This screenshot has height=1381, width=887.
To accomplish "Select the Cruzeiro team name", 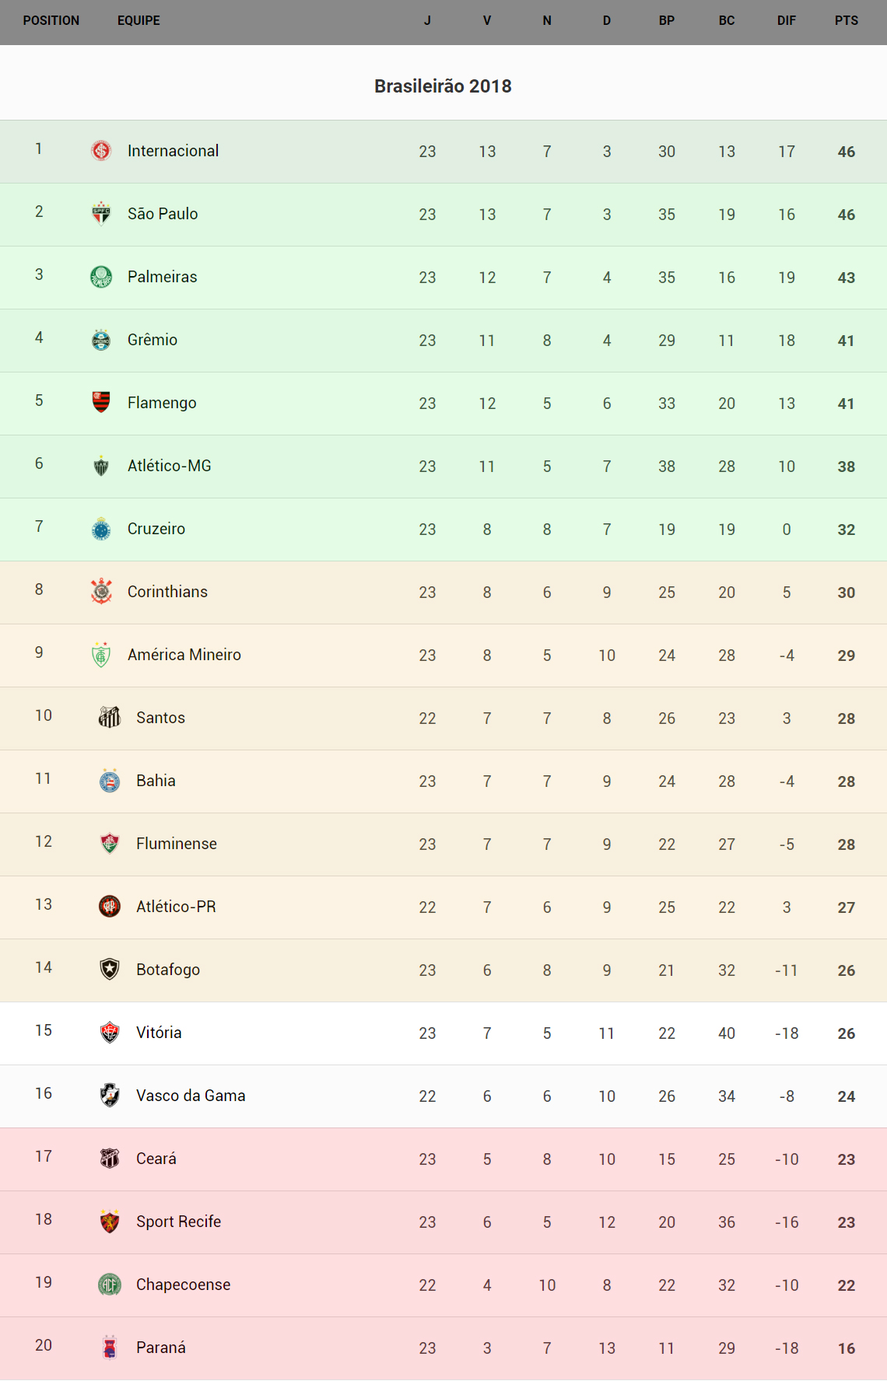I will pos(156,529).
